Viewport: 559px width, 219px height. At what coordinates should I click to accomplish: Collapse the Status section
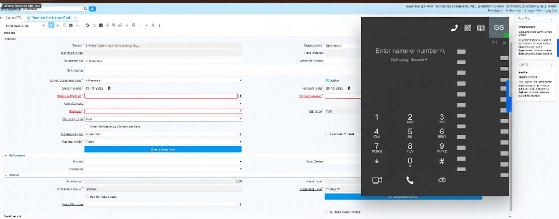[x=5, y=175]
